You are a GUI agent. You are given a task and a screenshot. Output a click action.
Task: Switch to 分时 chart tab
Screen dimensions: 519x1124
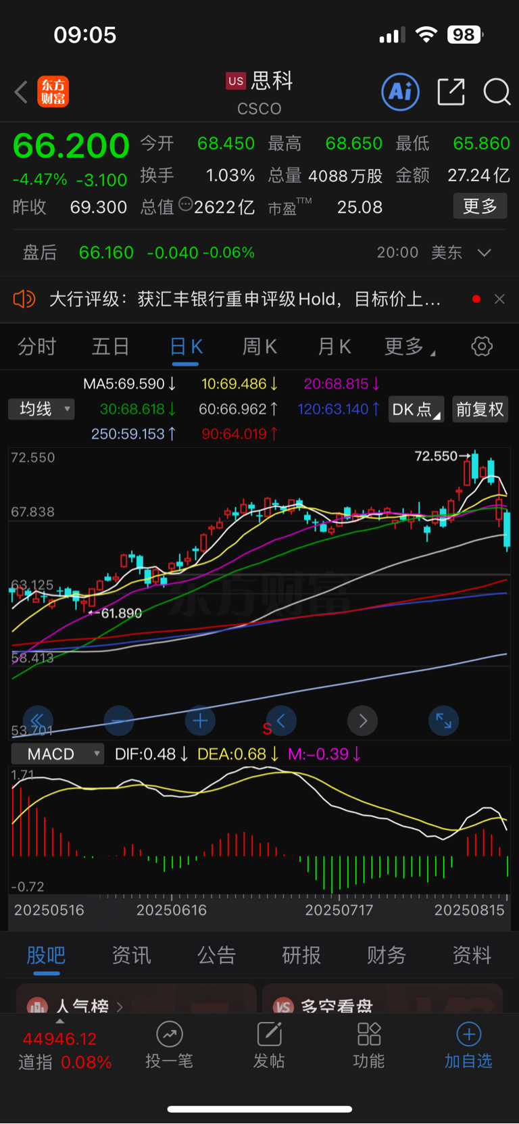tap(36, 347)
